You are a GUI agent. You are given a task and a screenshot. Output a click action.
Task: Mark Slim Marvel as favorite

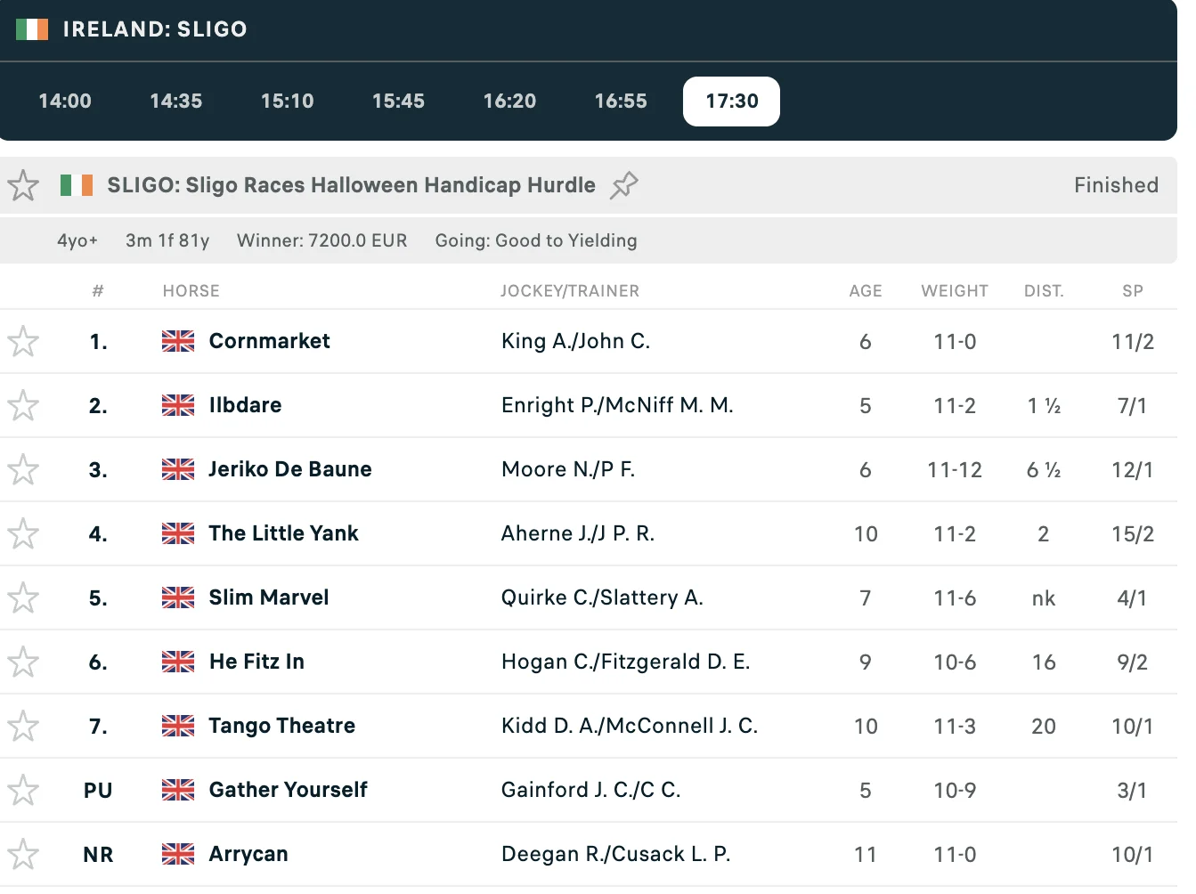(23, 597)
